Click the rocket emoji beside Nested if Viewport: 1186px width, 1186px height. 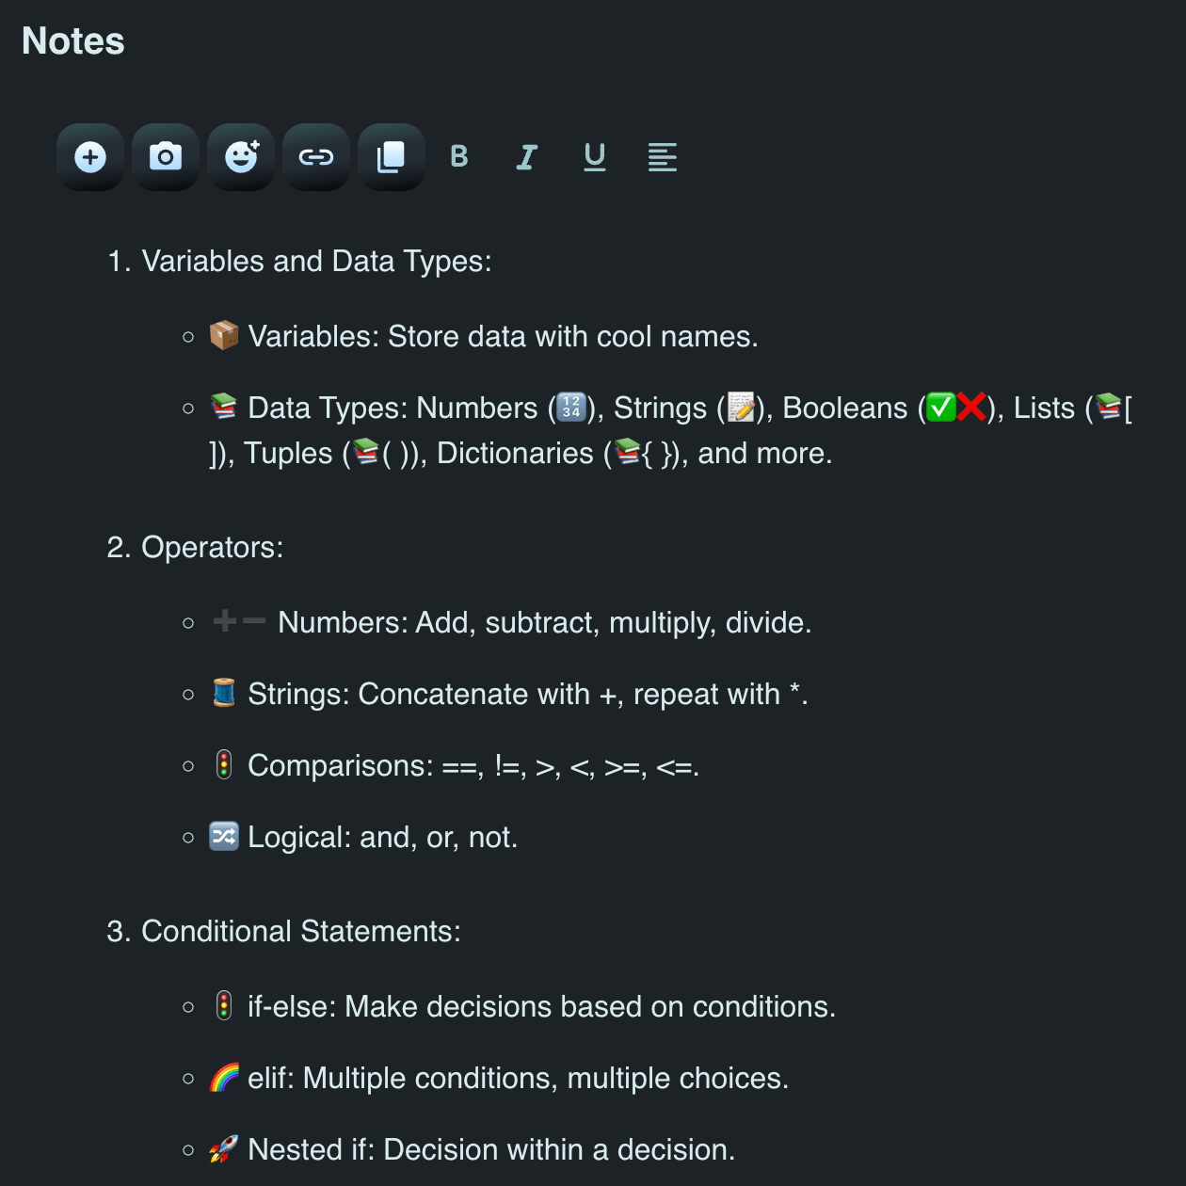224,1148
